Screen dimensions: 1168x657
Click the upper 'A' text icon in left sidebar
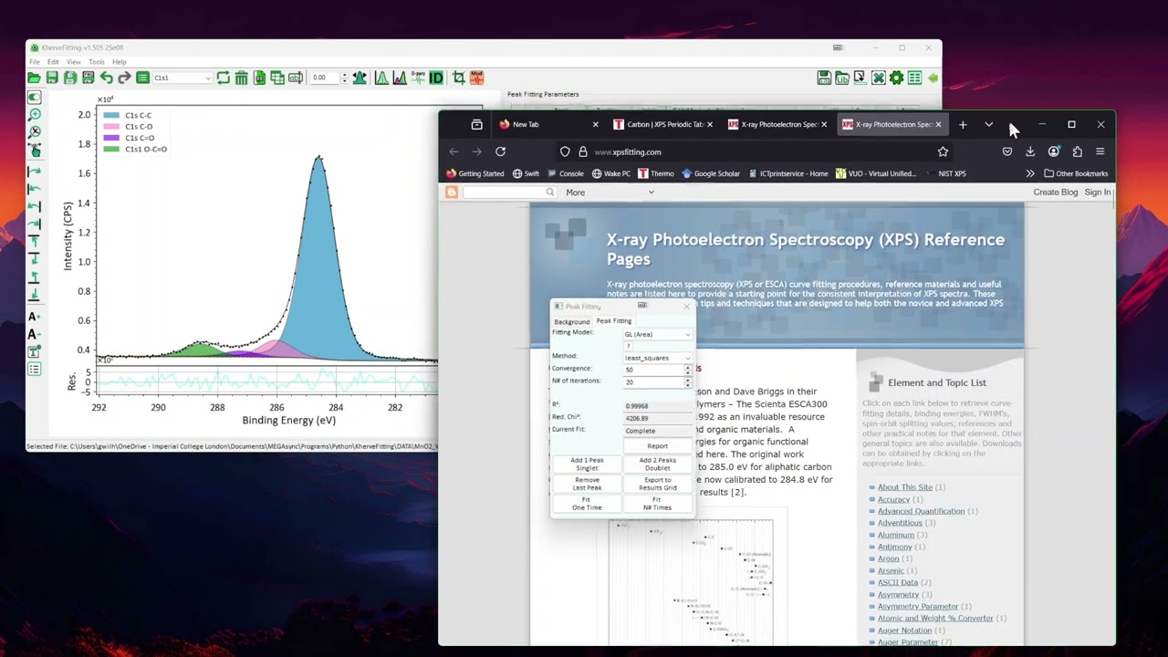coord(34,317)
